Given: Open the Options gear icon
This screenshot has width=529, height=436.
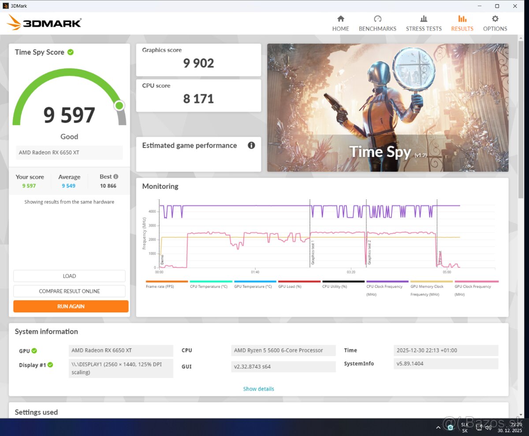Looking at the screenshot, I should coord(495,19).
